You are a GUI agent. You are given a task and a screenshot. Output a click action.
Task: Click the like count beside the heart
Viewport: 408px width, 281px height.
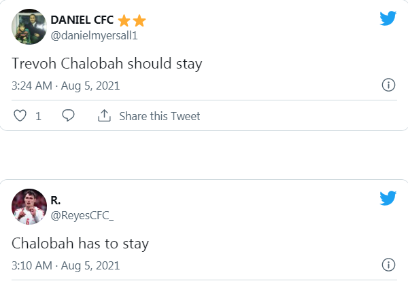point(39,116)
